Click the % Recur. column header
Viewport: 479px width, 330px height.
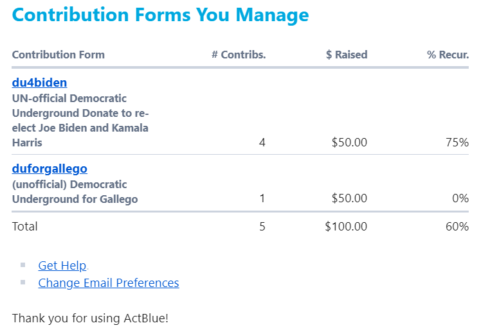pos(447,55)
